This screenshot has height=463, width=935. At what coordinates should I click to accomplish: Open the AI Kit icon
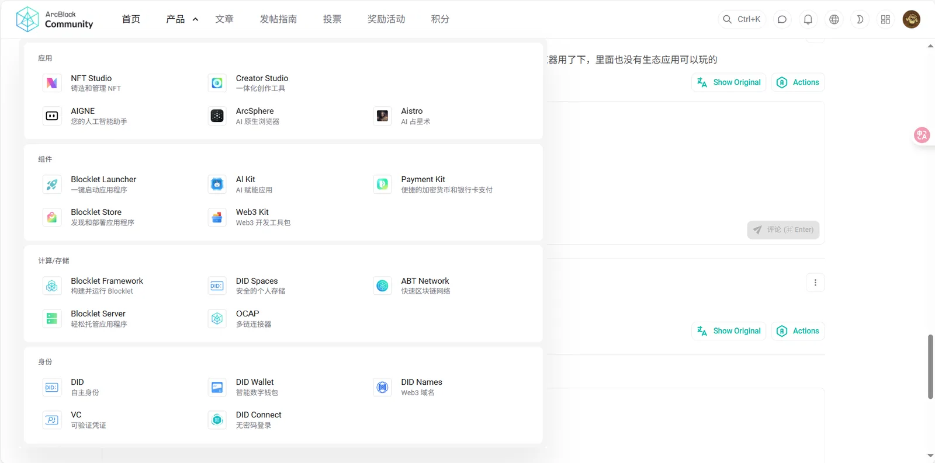tap(217, 184)
